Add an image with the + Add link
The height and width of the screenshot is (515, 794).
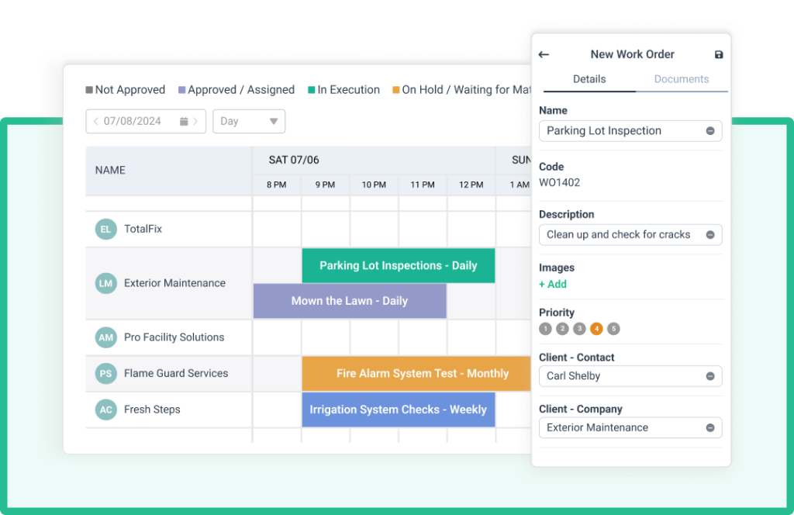click(x=553, y=284)
